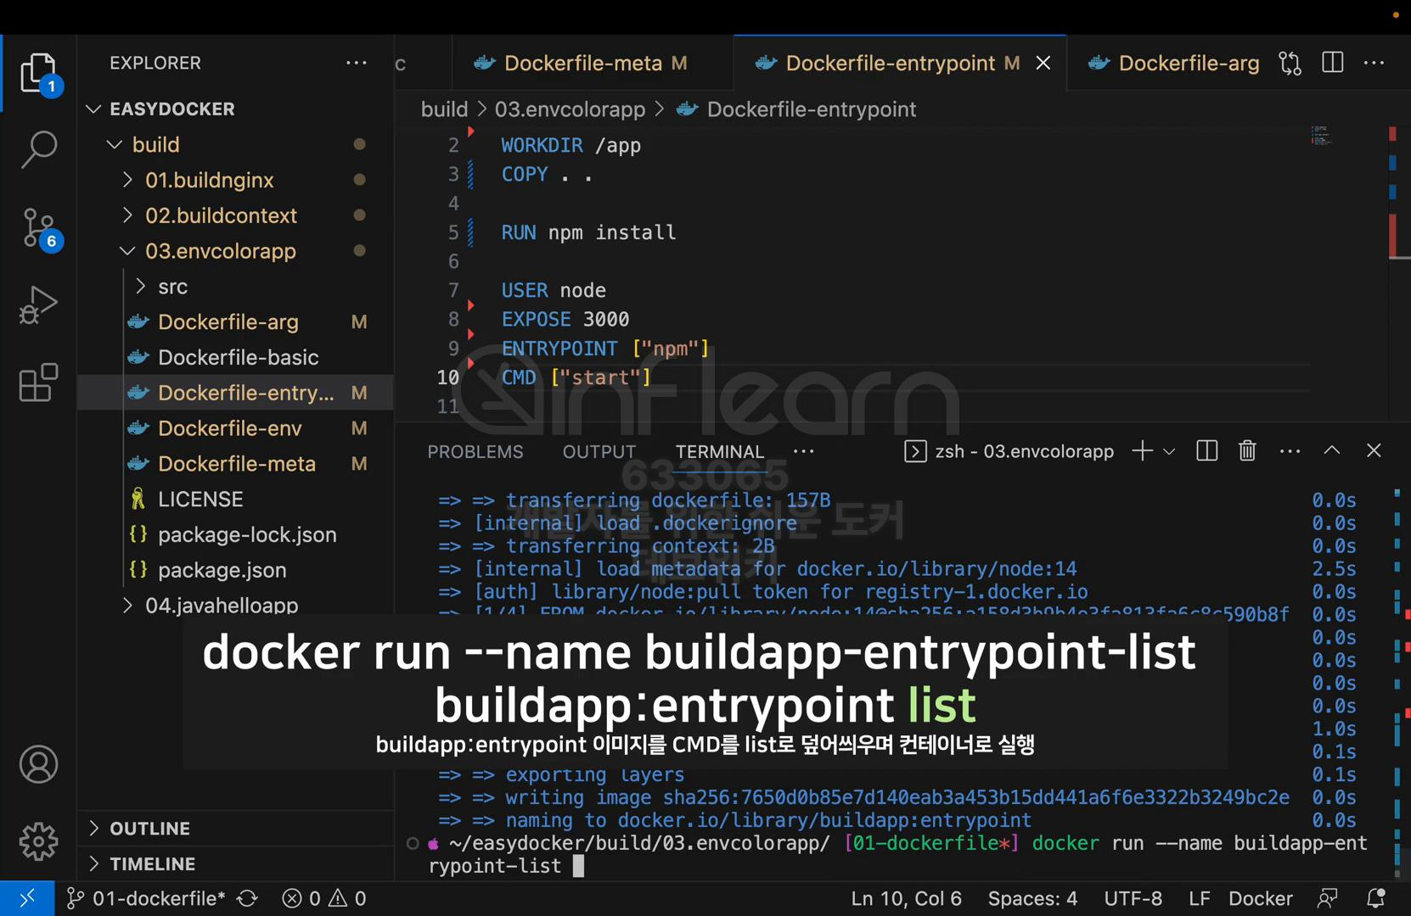
Task: Open panel more actions ellipsis
Action: [1290, 451]
